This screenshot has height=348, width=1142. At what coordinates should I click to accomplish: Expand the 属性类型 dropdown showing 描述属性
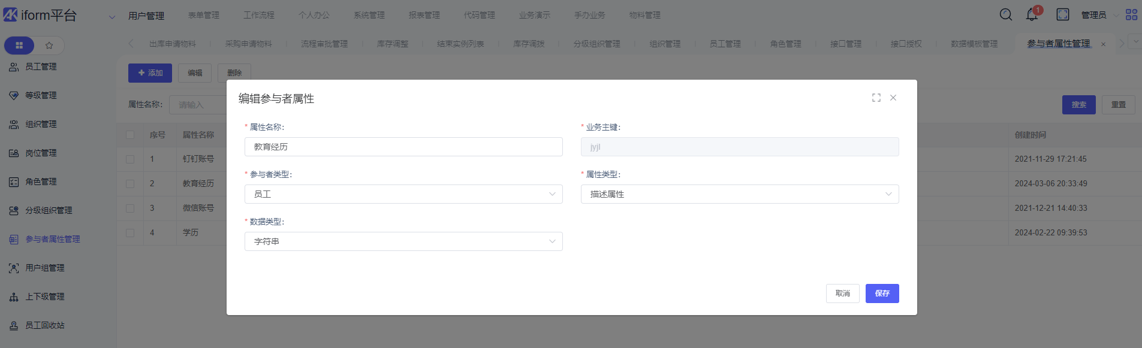point(739,194)
